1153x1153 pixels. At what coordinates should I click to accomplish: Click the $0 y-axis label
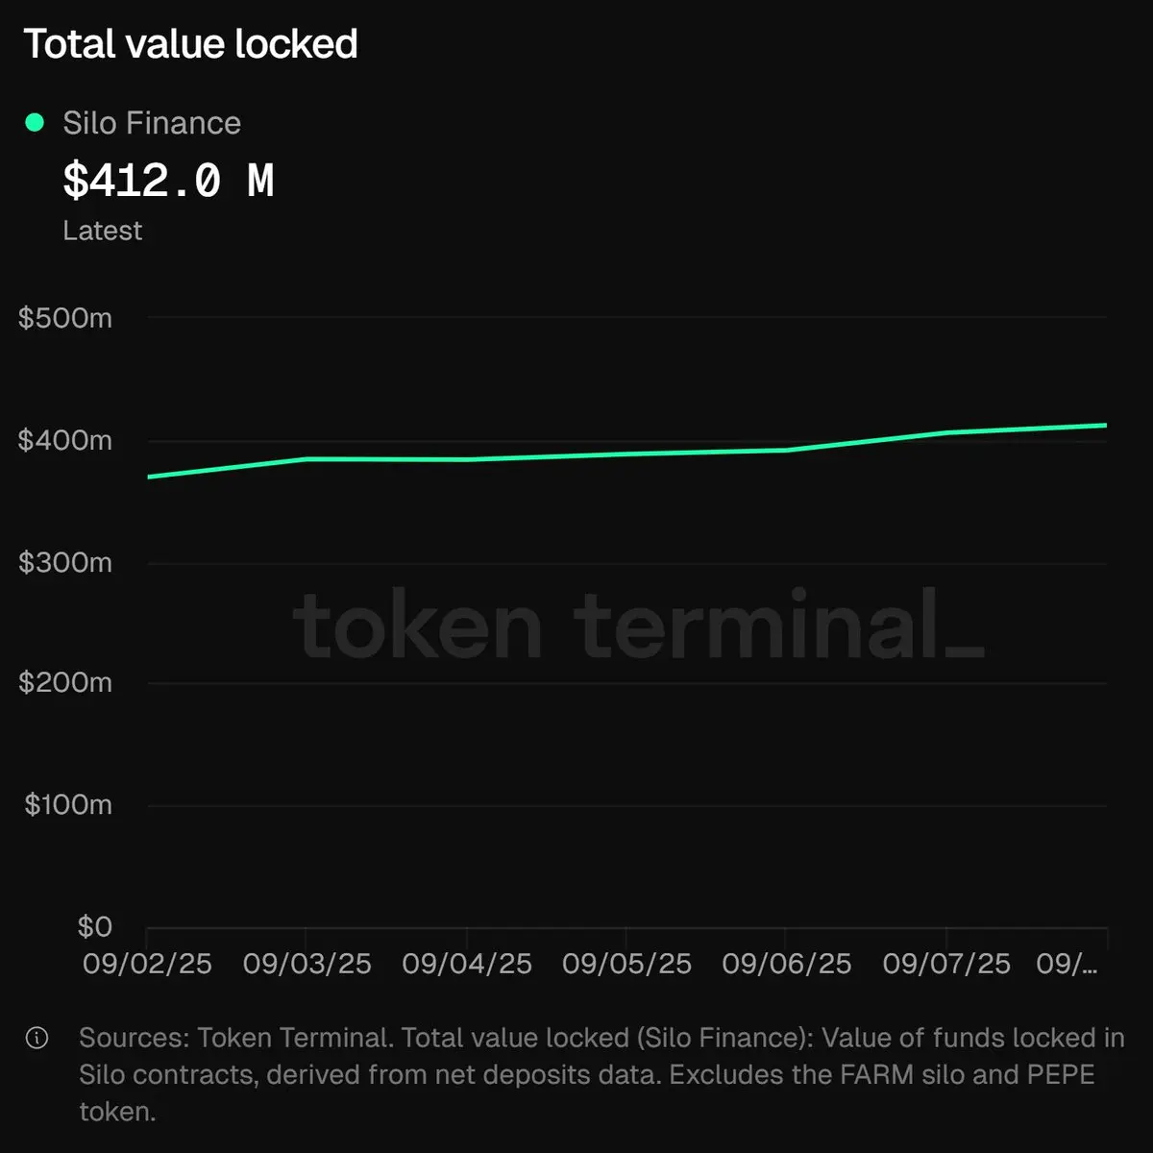[x=95, y=927]
